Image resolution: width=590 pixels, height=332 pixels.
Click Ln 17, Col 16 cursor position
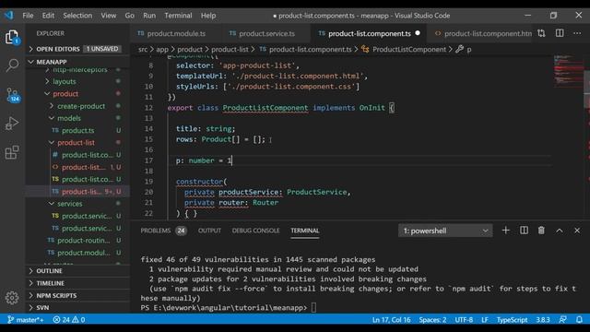click(x=391, y=320)
